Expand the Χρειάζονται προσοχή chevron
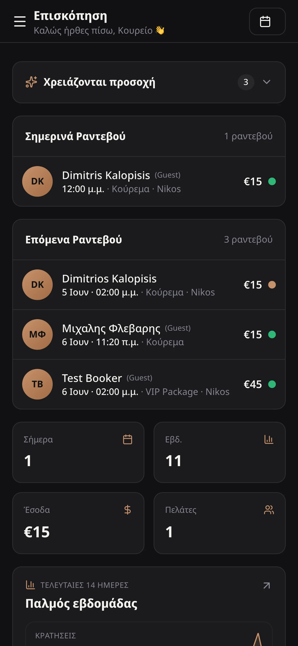Image resolution: width=298 pixels, height=646 pixels. tap(267, 82)
